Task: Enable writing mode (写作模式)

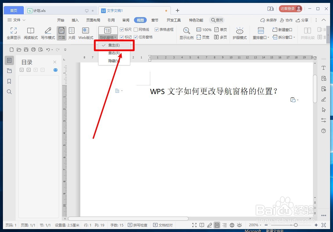Action: [48, 33]
